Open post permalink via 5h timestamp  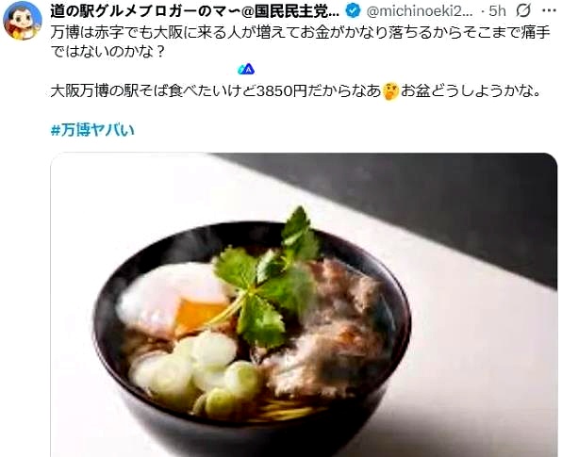click(x=497, y=12)
